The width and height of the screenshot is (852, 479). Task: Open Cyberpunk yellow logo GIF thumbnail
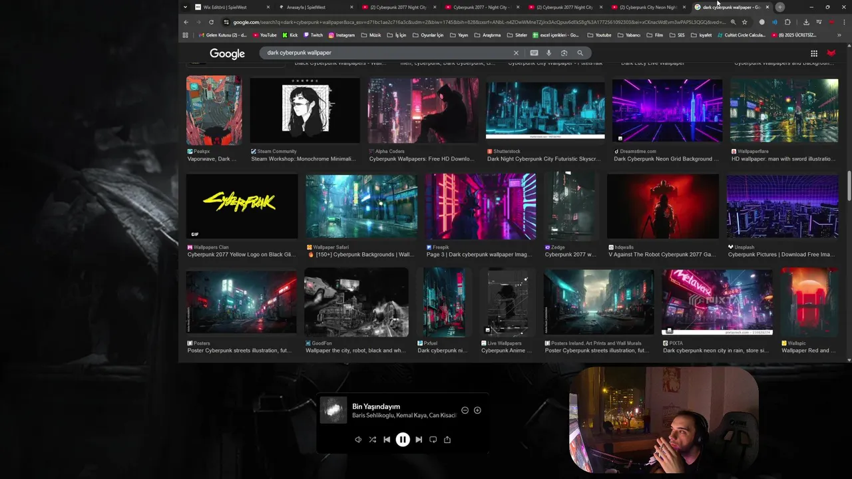(x=242, y=206)
